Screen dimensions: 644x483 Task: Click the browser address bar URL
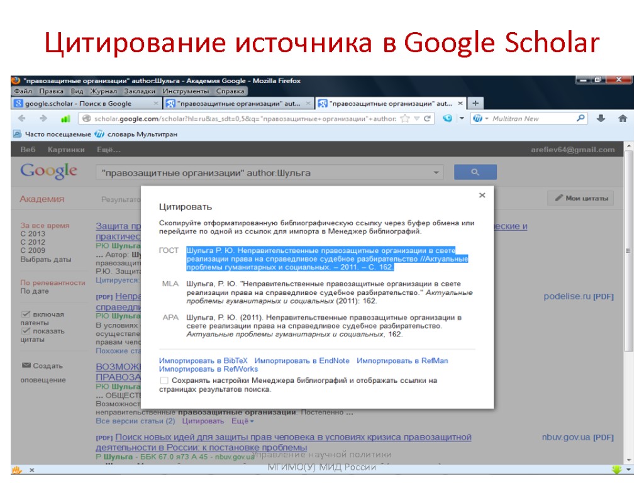[245, 119]
